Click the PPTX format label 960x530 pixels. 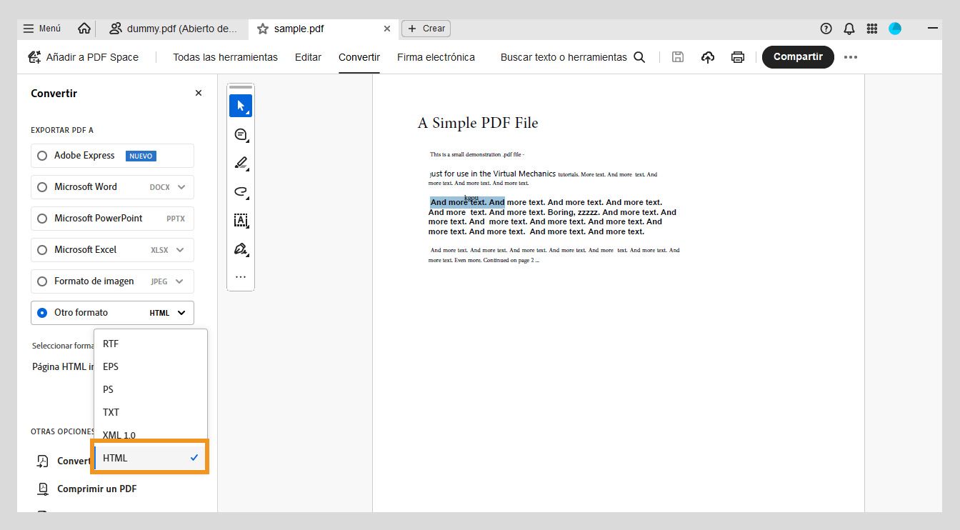[176, 219]
